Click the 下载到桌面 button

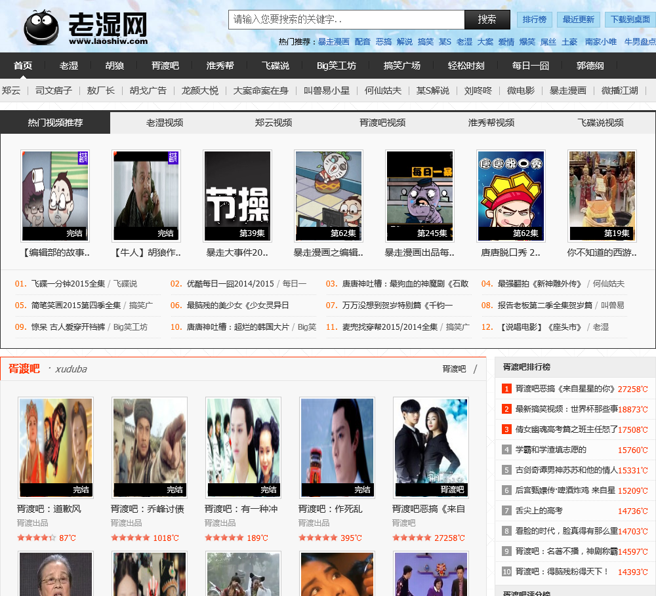630,20
